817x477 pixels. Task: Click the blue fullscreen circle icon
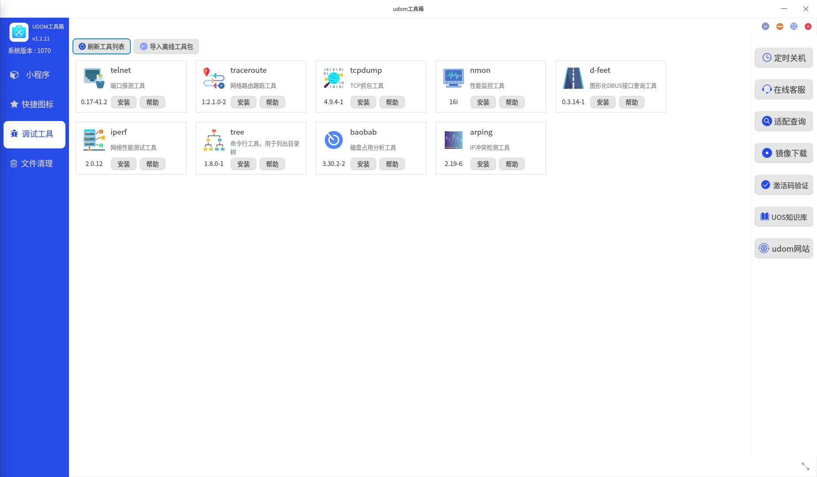[x=794, y=26]
